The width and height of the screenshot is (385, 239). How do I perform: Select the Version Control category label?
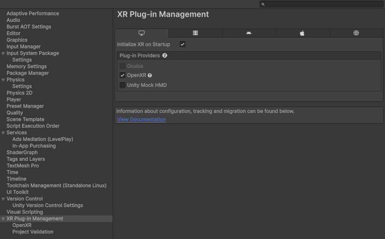click(x=24, y=199)
